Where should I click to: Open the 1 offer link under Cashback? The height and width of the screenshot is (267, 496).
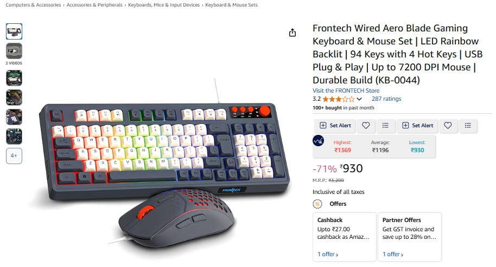[x=328, y=254]
